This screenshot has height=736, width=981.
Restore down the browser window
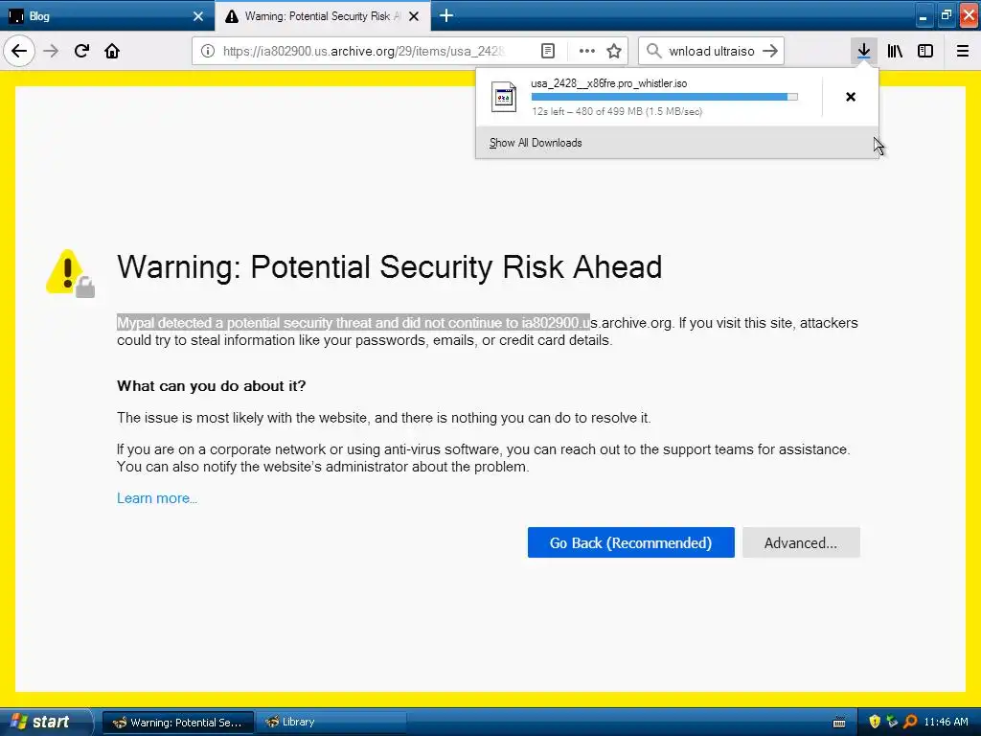coord(946,16)
